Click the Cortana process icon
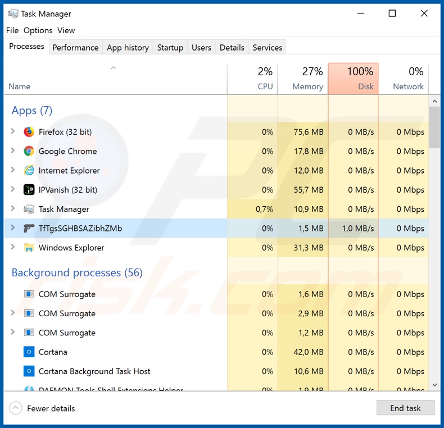The height and width of the screenshot is (428, 444). (29, 352)
